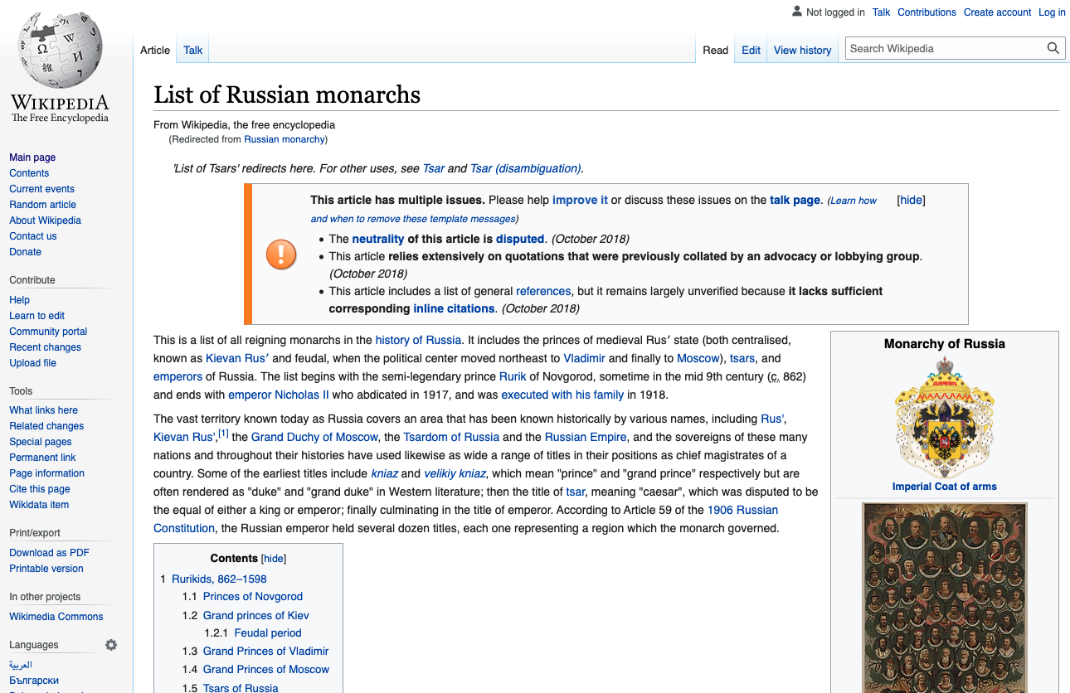This screenshot has height=693, width=1070.
Task: Select the Arabic language link
Action: pos(21,665)
